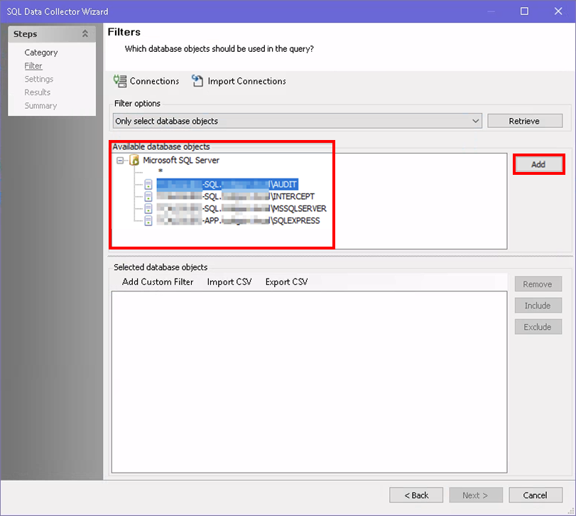Click the server icon beside the AUDIT instance
Viewport: 576px width, 516px height.
148,184
